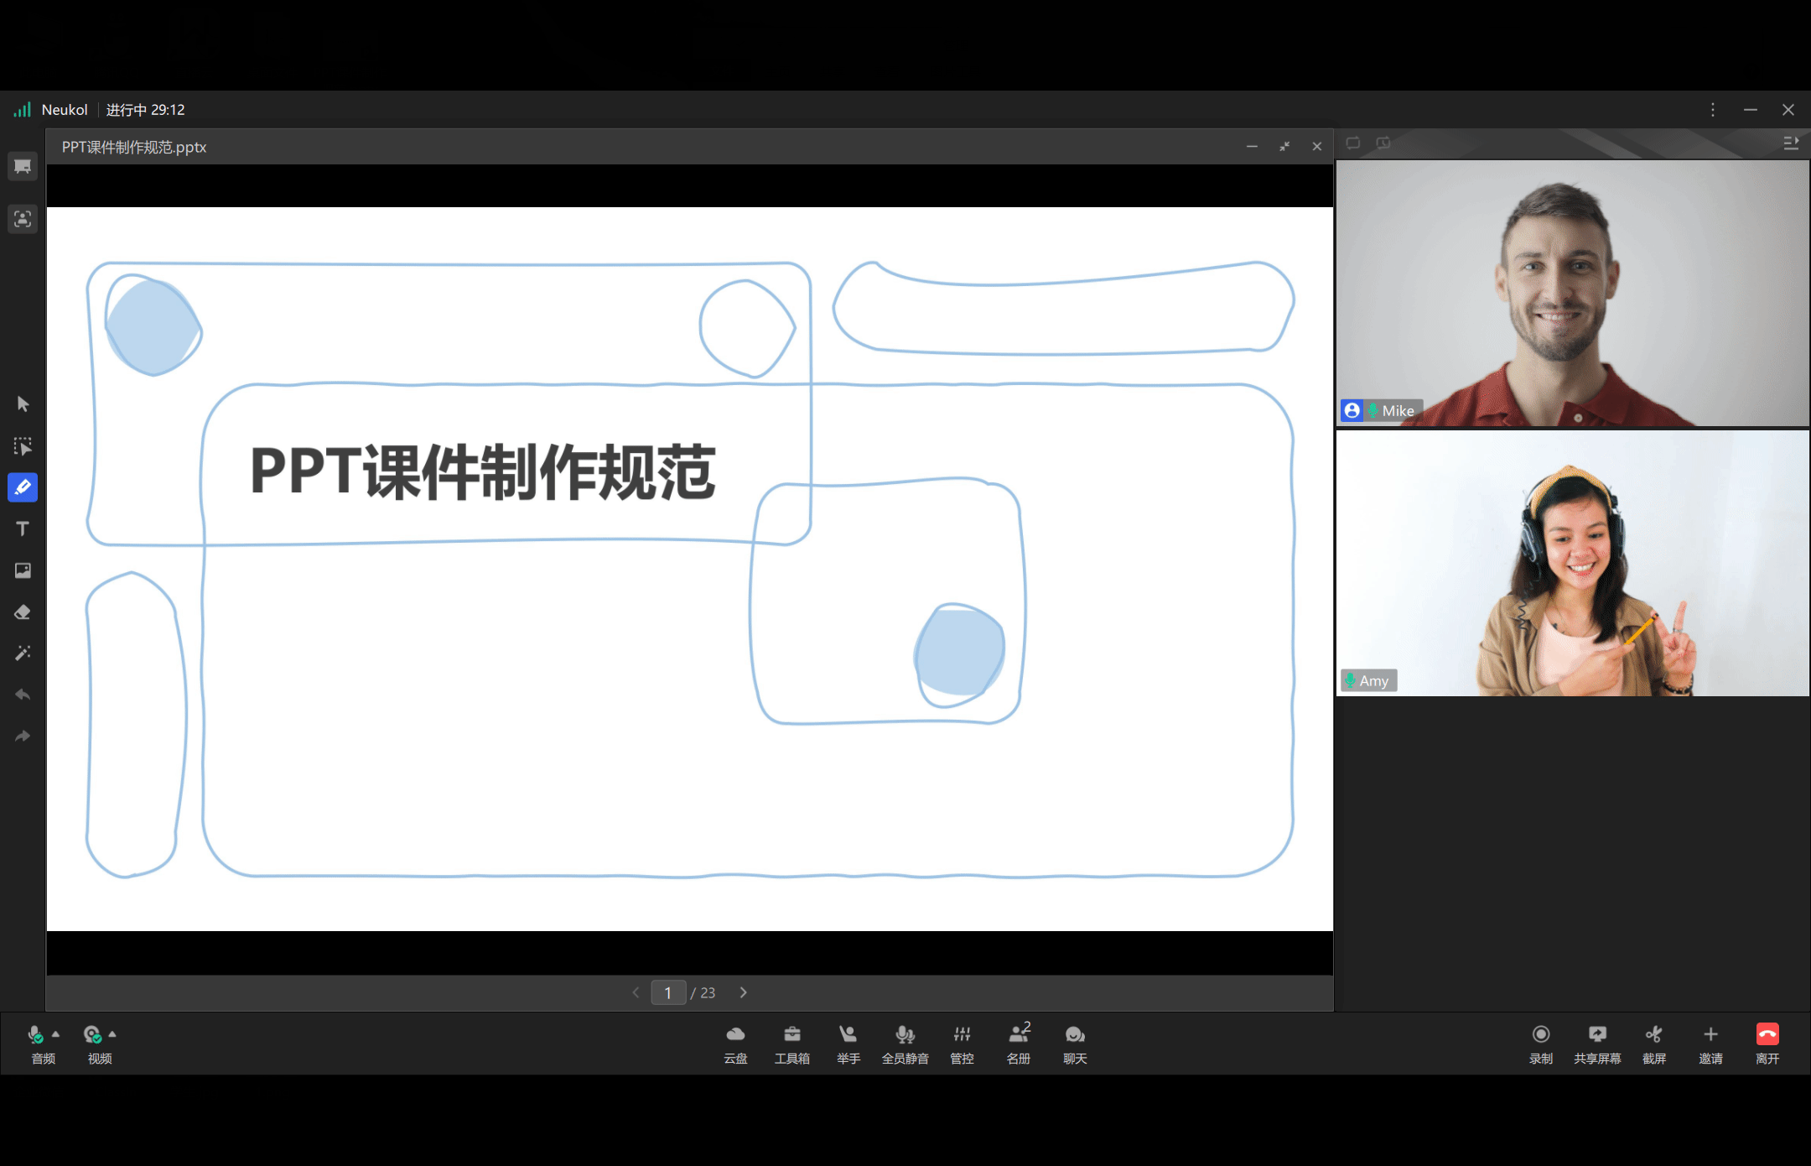Invite participants with 邀请
This screenshot has height=1166, width=1811.
(x=1710, y=1044)
